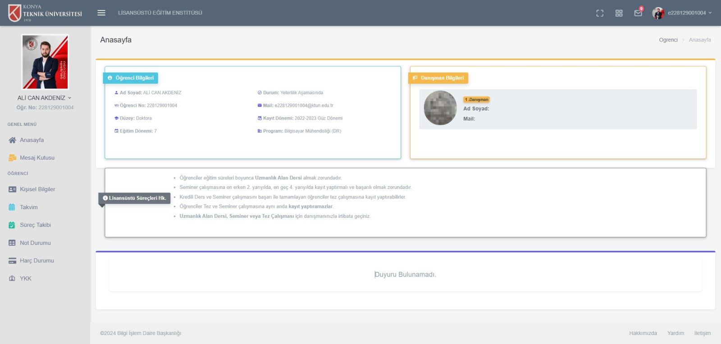Click the Süreç Takibi checklist icon
721x344 pixels.
coord(12,225)
